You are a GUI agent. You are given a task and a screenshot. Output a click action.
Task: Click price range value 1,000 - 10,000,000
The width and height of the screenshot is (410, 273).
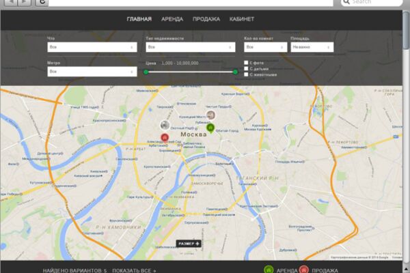point(180,63)
